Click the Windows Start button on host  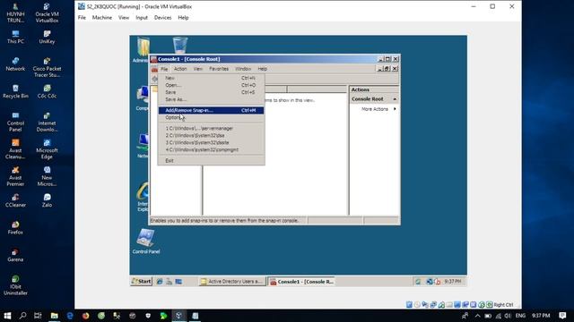(7, 316)
